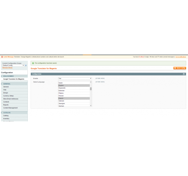188x176 pixels.
Task: Select Georgian in the language list
Action: 74,104
